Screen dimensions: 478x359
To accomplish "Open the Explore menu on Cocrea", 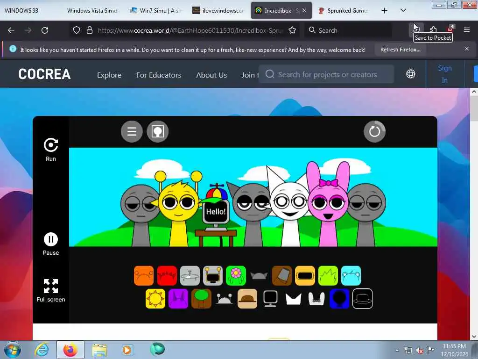I will (x=109, y=75).
